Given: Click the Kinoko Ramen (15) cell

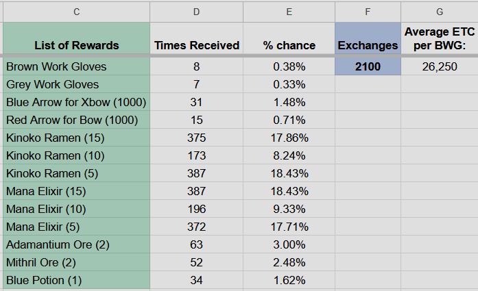Looking at the screenshot, I should click(x=76, y=138).
